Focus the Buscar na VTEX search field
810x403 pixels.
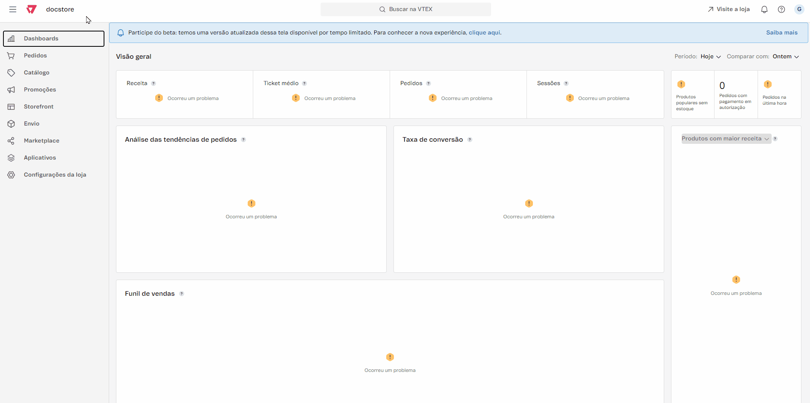pyautogui.click(x=406, y=9)
